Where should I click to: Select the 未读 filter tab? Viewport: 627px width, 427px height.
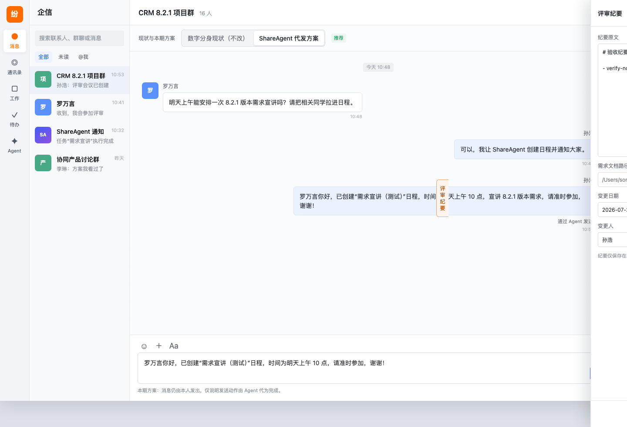pyautogui.click(x=64, y=57)
